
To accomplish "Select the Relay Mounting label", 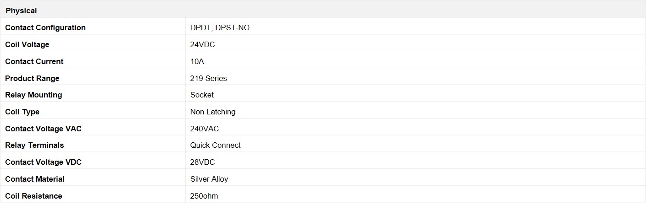I will pos(33,95).
